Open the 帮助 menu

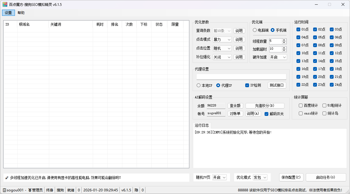21,13
